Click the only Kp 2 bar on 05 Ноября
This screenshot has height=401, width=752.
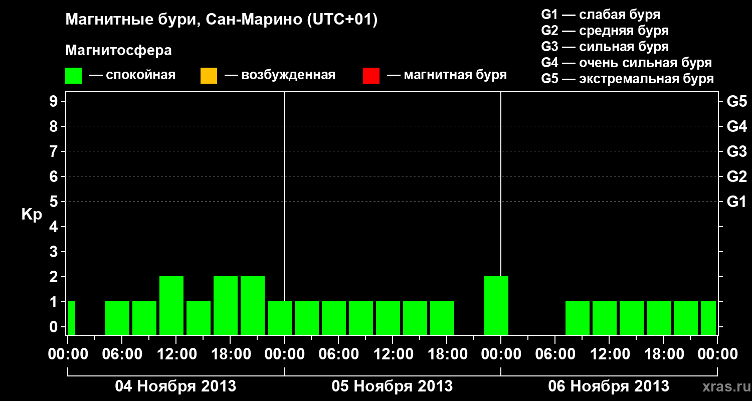point(496,306)
